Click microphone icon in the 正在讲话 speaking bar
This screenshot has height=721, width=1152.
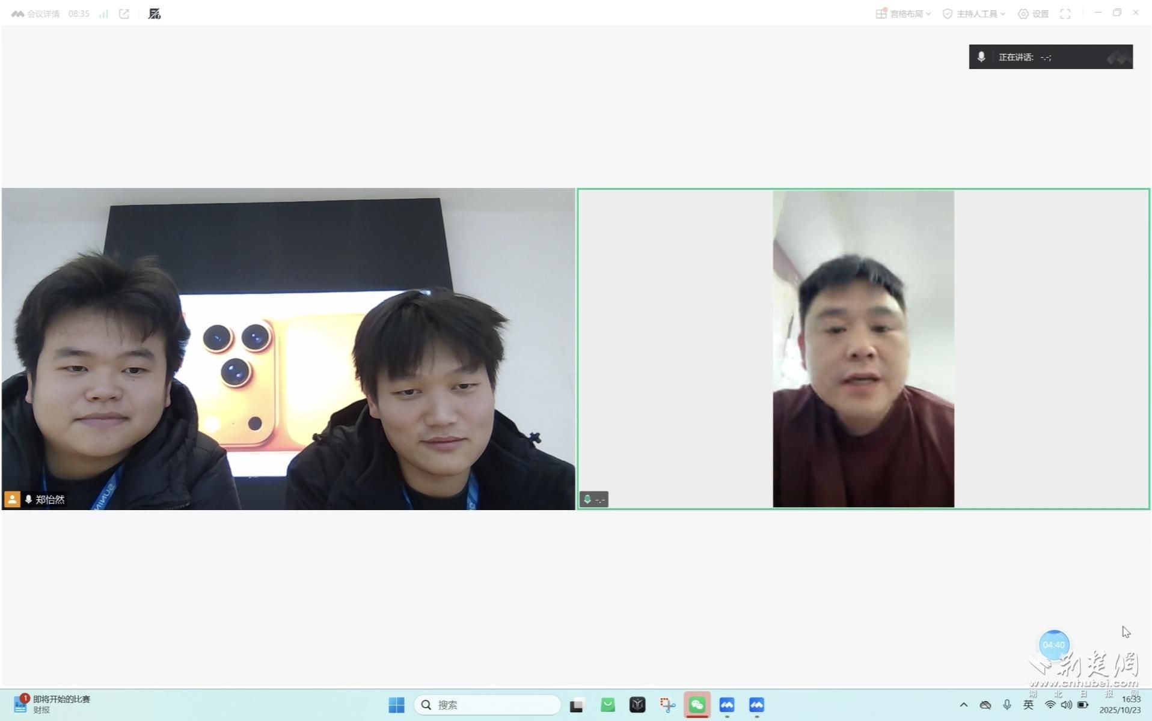[981, 57]
